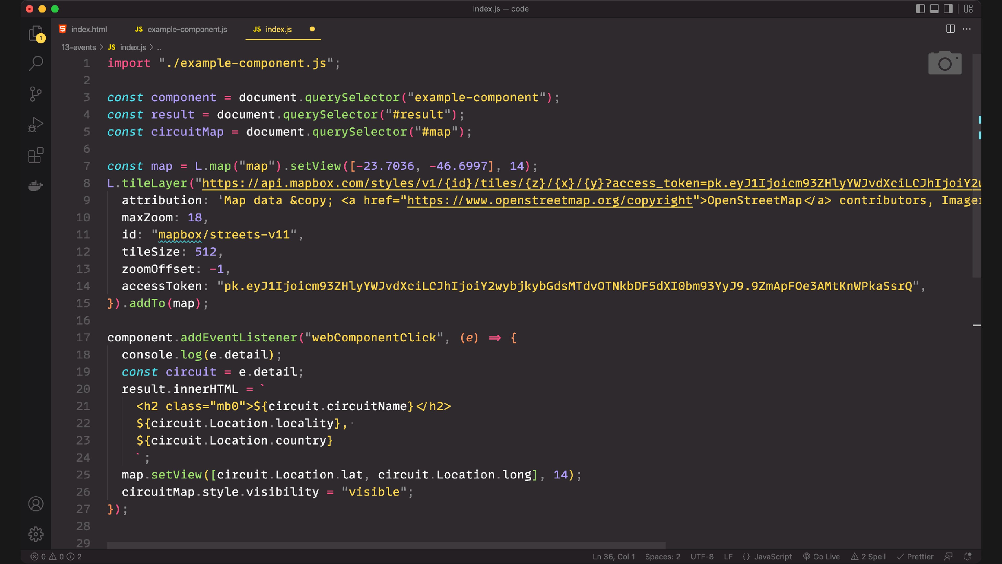The image size is (1002, 564).
Task: Switch to the index.html tab
Action: click(89, 29)
